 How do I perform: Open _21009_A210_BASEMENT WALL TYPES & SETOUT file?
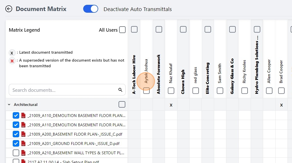76,153
